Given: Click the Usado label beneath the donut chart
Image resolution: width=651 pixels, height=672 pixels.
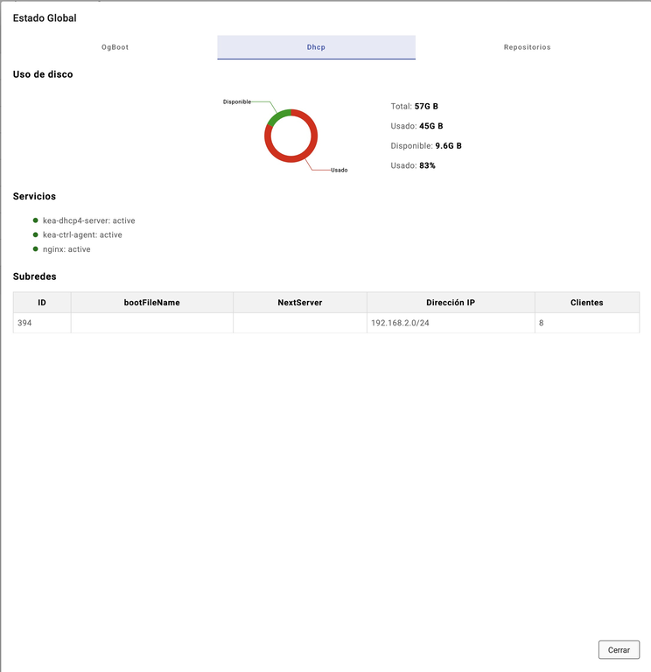Looking at the screenshot, I should [x=339, y=170].
